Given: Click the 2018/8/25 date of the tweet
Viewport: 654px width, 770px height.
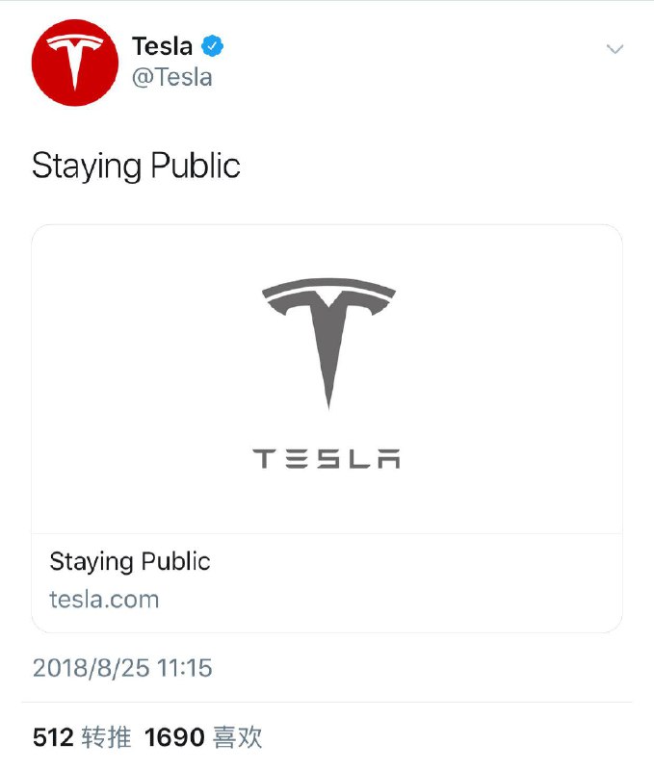Looking at the screenshot, I should (92, 668).
